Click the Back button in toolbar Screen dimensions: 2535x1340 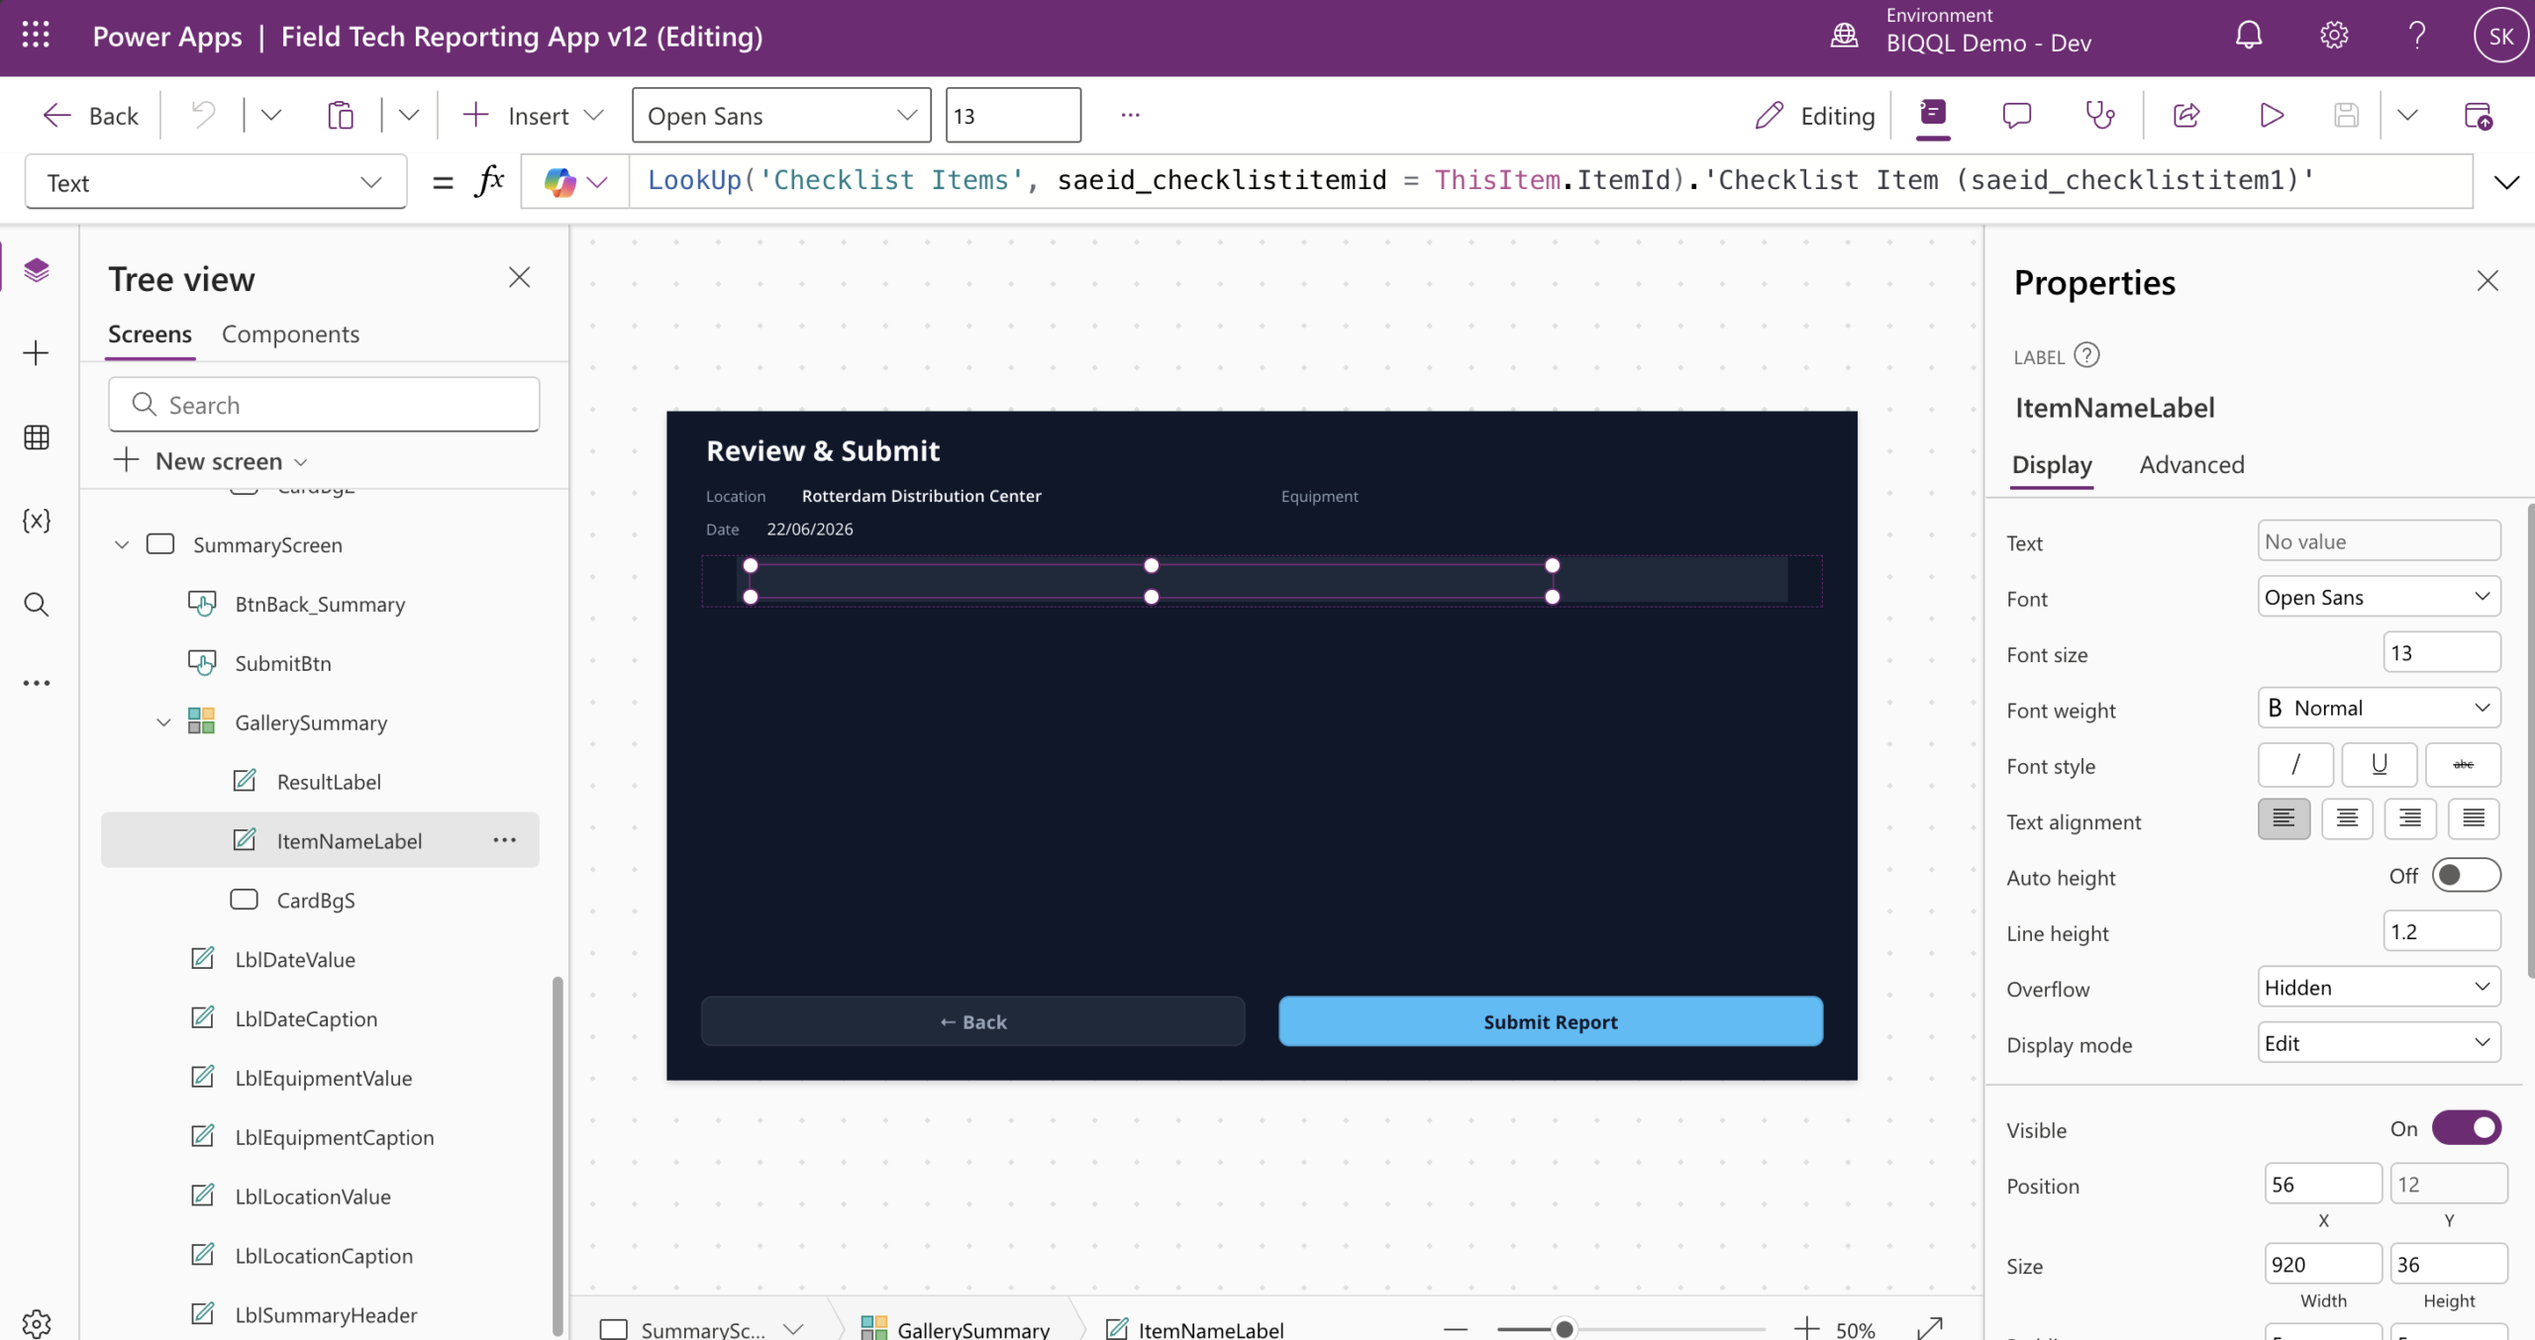click(x=90, y=115)
